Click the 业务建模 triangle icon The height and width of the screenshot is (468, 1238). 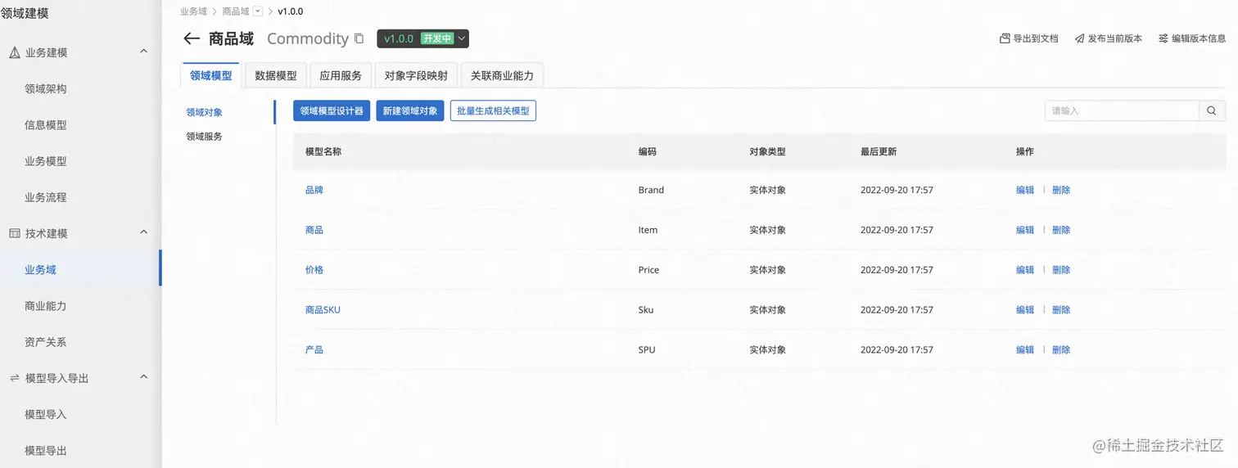point(14,52)
